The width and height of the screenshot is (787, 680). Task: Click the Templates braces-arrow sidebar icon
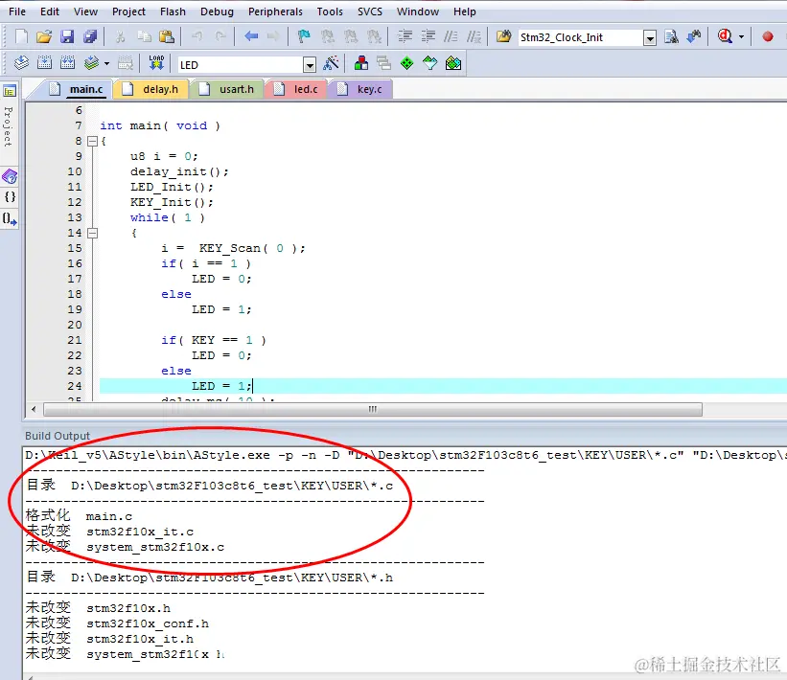10,218
